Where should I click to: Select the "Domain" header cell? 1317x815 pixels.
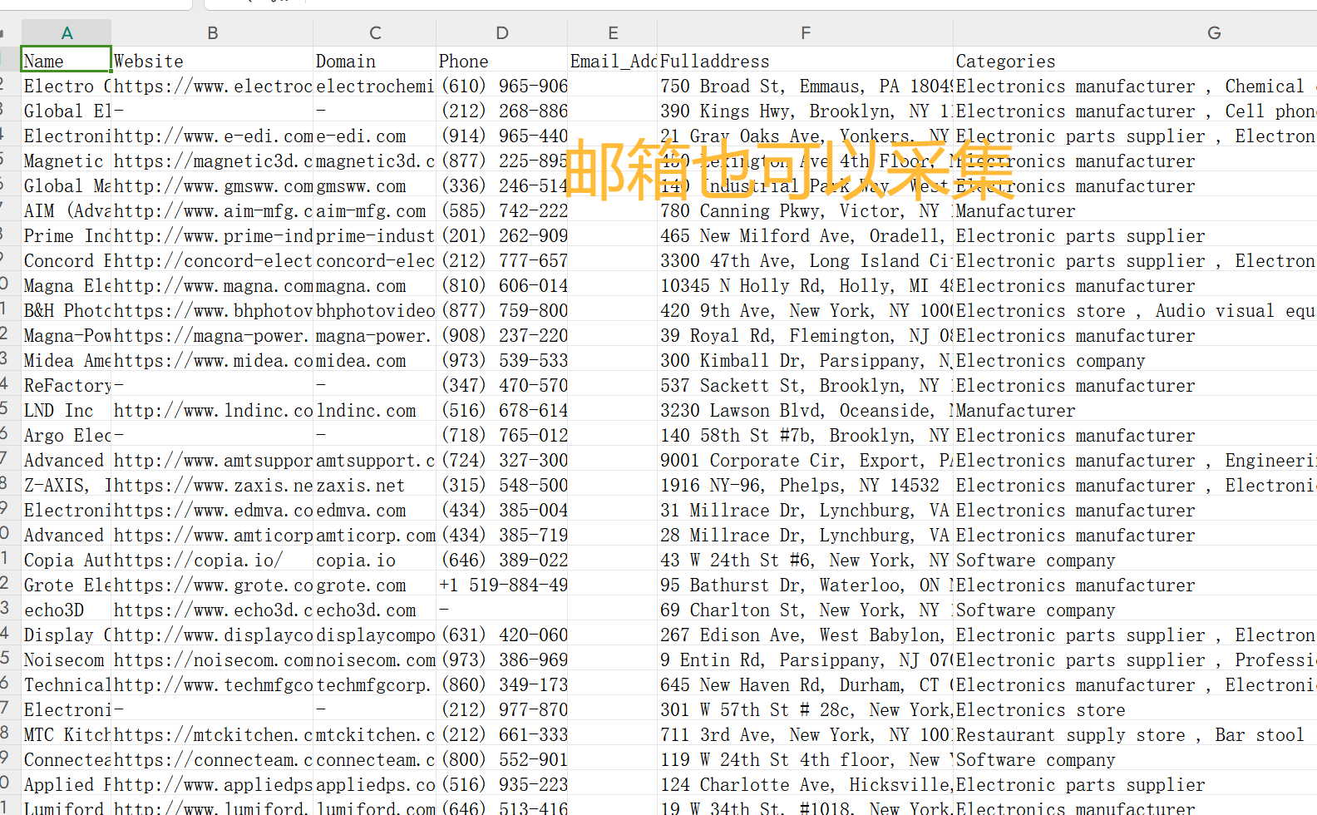375,61
